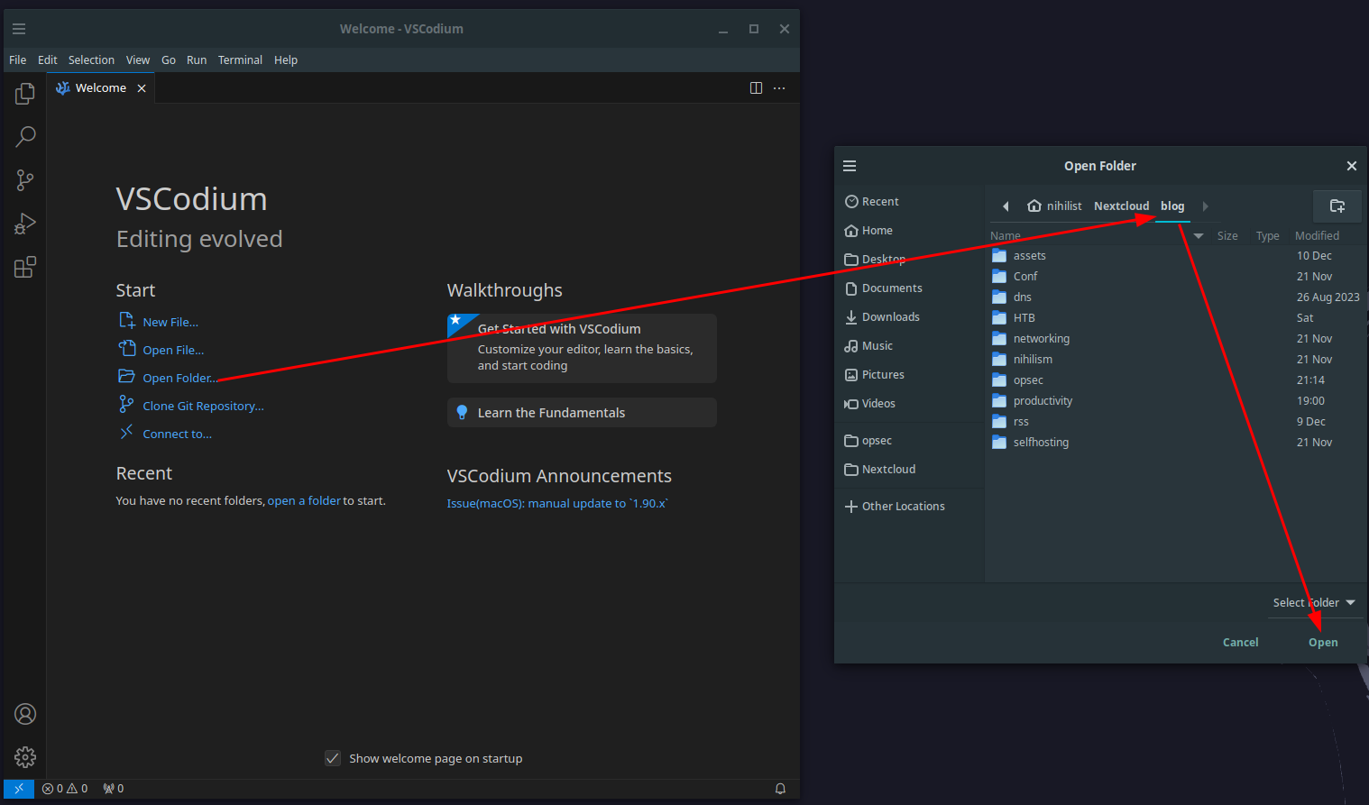This screenshot has width=1369, height=805.
Task: Open the Explorer view in activity bar
Action: (25, 94)
